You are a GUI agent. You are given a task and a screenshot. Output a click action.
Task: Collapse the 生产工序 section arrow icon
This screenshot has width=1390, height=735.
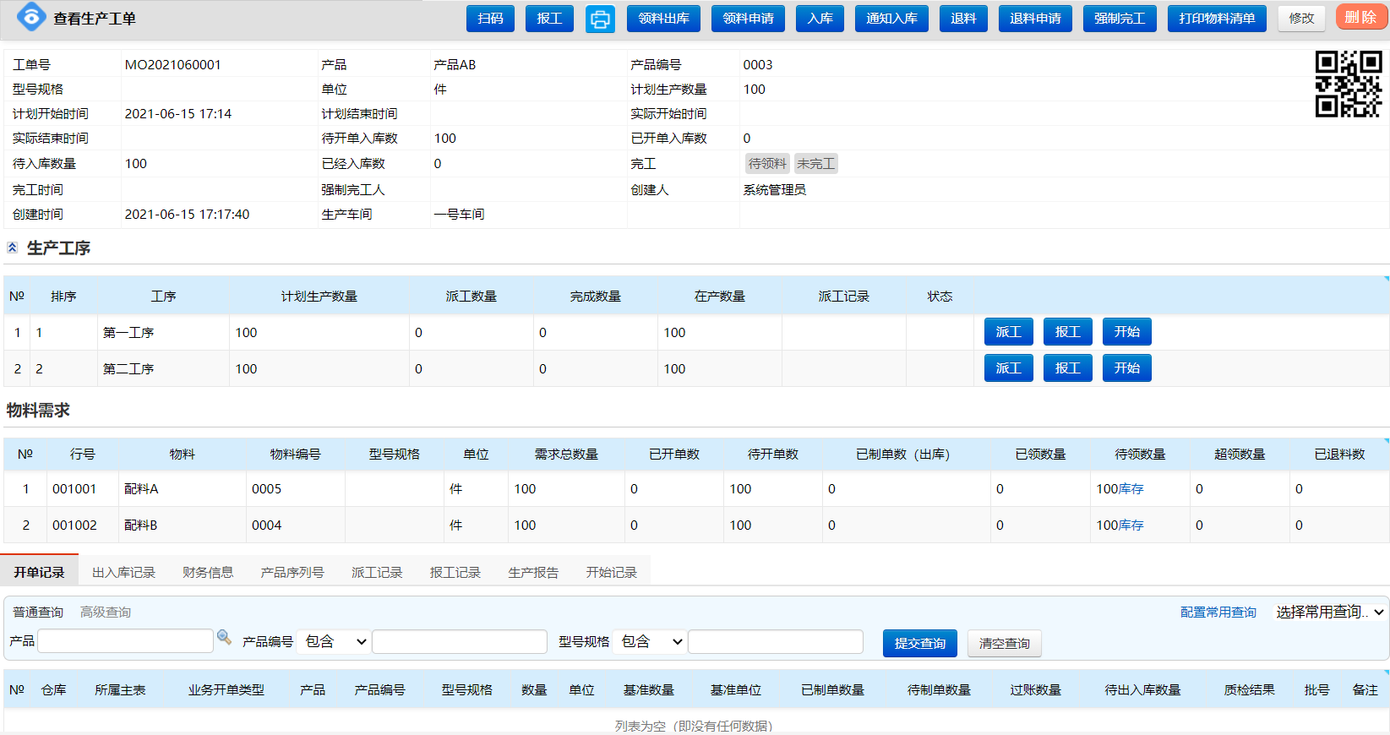click(x=12, y=248)
